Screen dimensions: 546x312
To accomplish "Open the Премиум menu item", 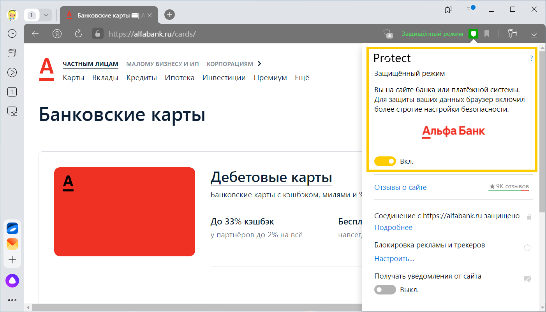I will tap(270, 77).
